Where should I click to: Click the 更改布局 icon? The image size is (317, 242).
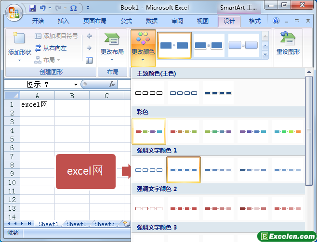coord(112,38)
